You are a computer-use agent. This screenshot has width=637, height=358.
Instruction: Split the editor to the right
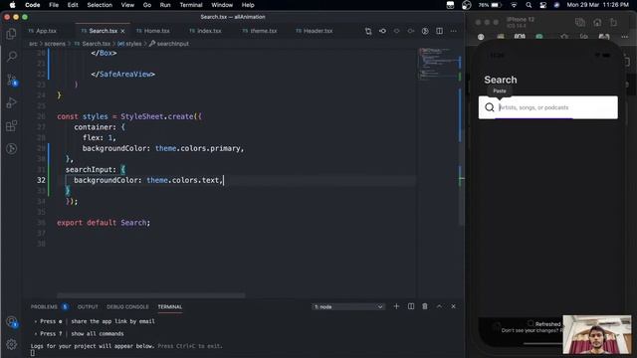[439, 31]
